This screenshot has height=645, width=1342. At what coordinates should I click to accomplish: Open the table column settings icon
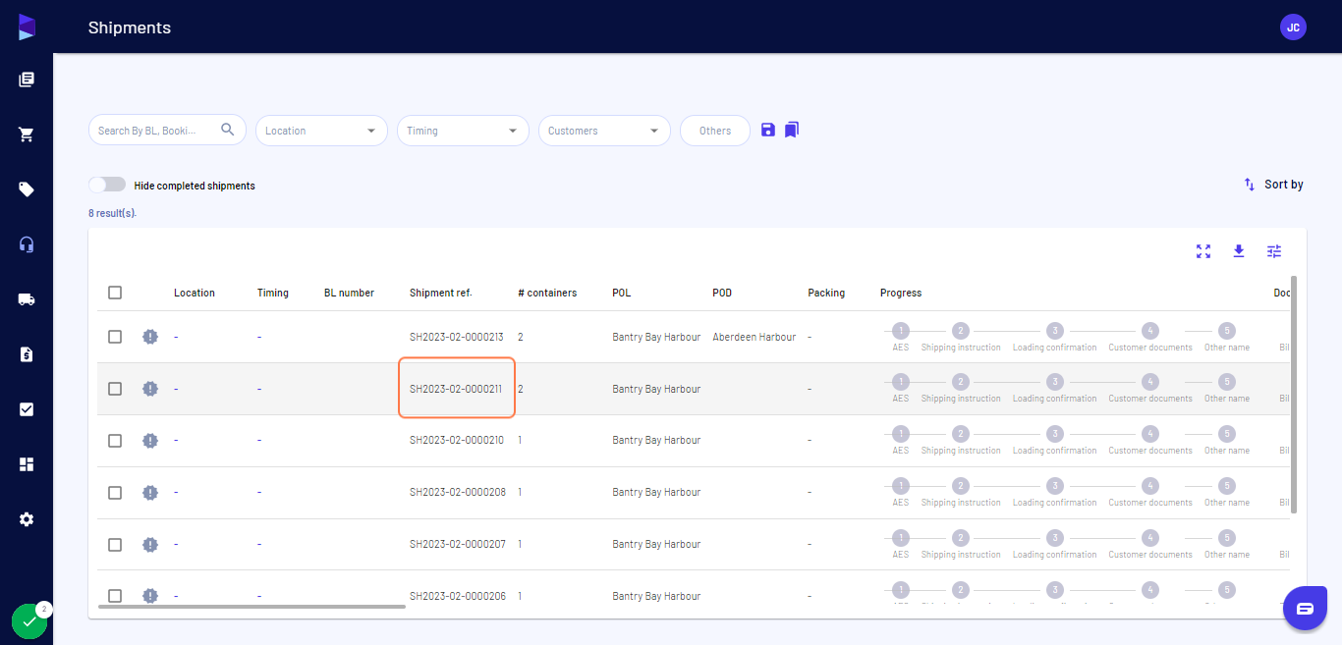1274,251
